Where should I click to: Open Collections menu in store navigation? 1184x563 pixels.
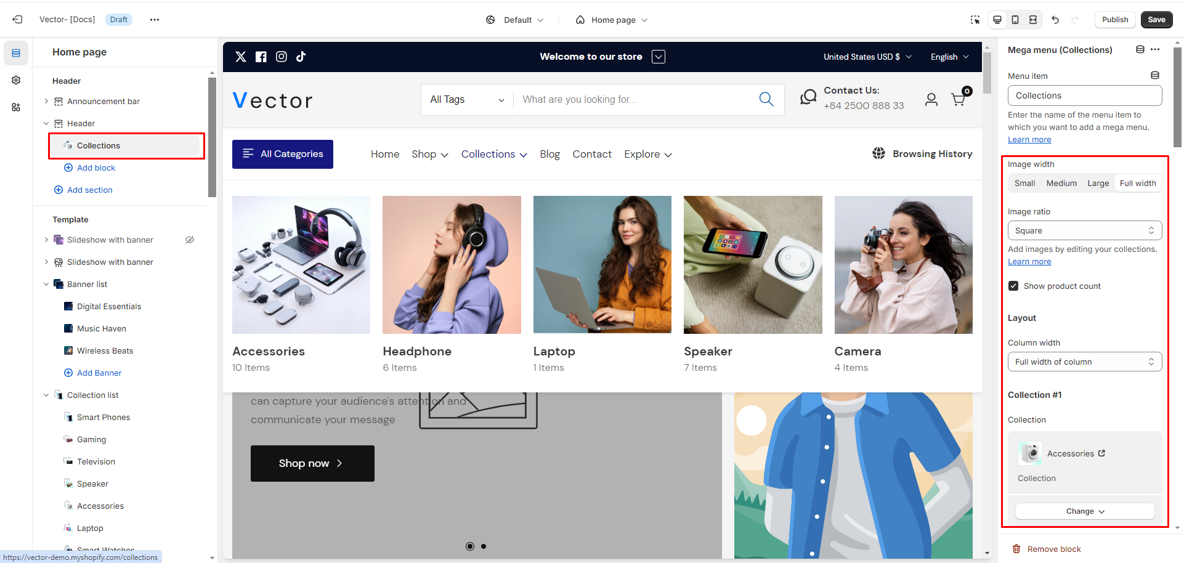[493, 154]
